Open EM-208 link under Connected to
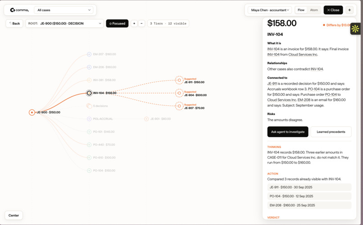 coord(304,100)
